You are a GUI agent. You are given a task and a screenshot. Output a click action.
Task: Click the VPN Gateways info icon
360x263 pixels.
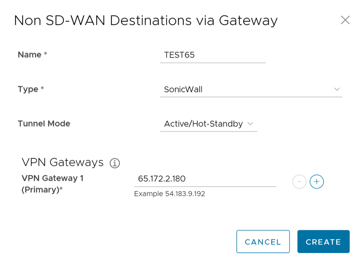coord(115,163)
